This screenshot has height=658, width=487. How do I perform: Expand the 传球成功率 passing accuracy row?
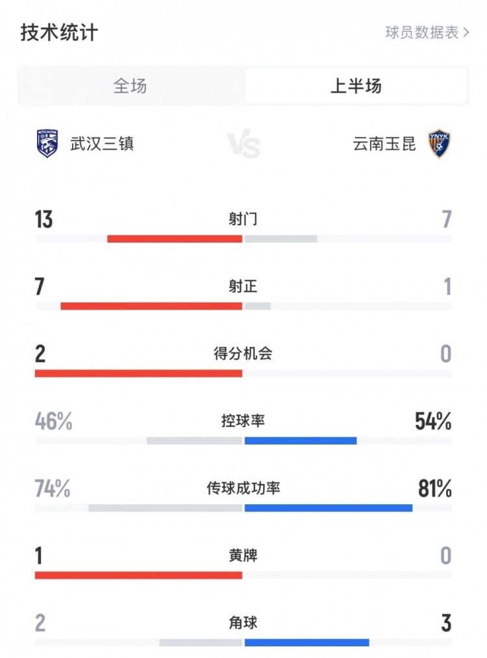243,489
